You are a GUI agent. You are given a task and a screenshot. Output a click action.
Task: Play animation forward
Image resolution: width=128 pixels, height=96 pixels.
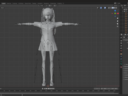pos(50,89)
